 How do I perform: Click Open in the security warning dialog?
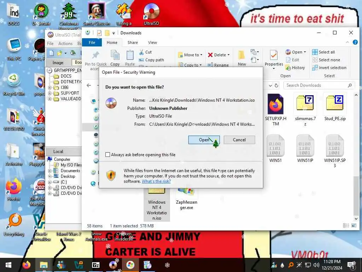click(x=204, y=140)
